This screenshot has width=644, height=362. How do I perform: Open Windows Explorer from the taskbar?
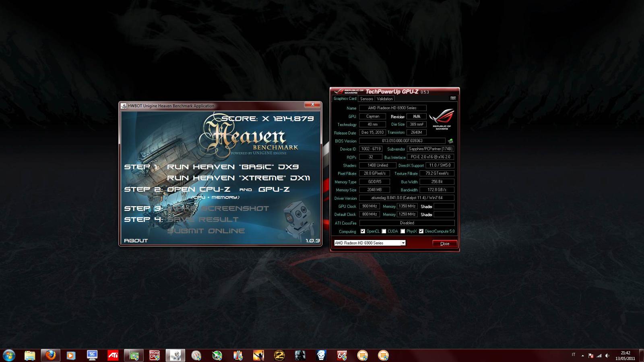[x=30, y=355]
